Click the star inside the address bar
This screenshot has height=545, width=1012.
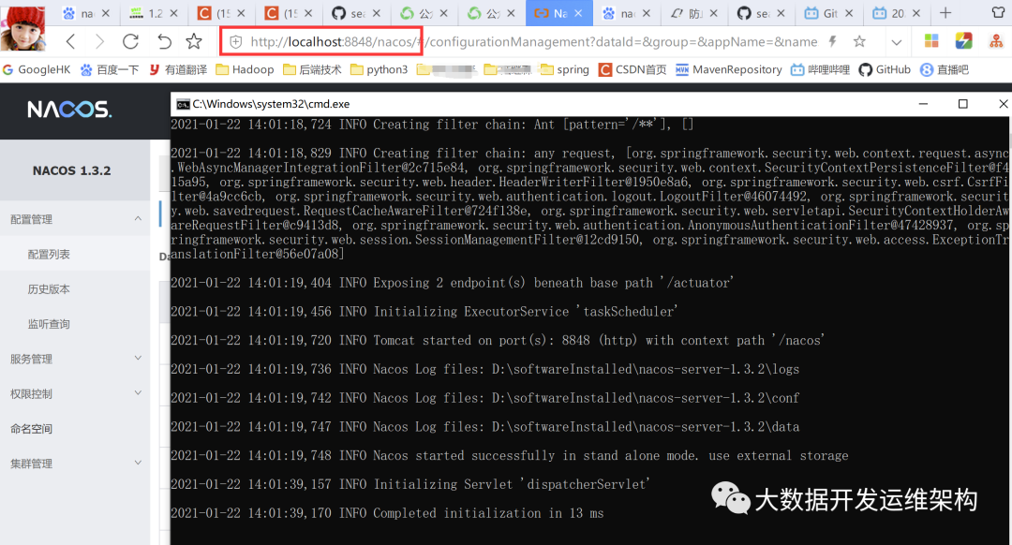pyautogui.click(x=859, y=42)
